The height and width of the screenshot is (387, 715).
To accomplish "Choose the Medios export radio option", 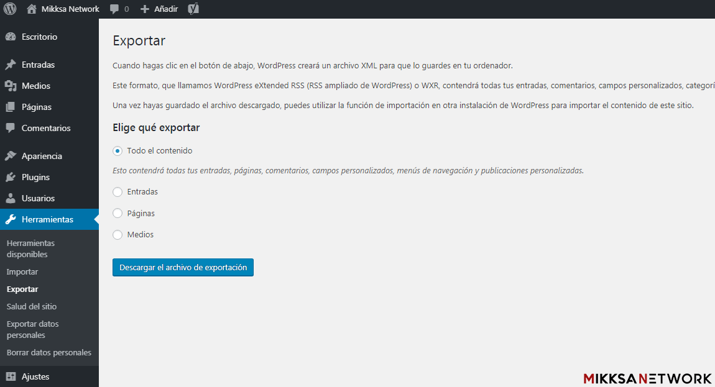I will point(118,235).
